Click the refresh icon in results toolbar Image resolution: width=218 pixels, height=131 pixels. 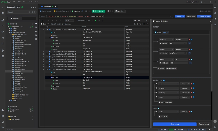42,20
